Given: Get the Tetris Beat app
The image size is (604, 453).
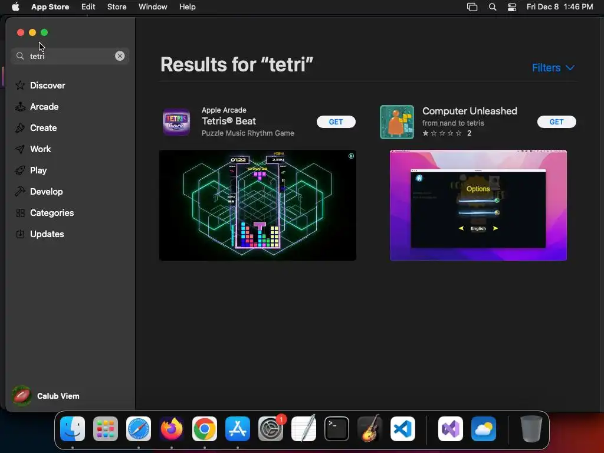Looking at the screenshot, I should point(336,122).
